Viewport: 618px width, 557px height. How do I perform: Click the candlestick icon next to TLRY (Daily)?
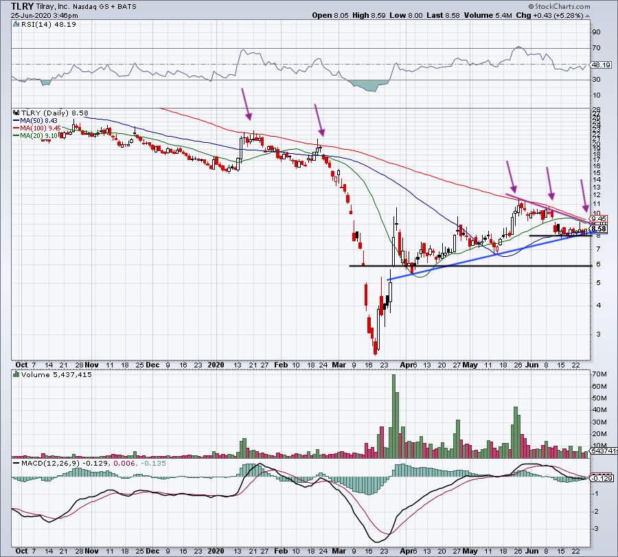16,113
